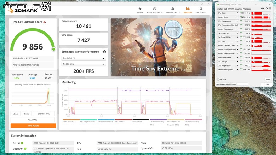
Task: Click the Best score 10 033
Action: pos(48,78)
